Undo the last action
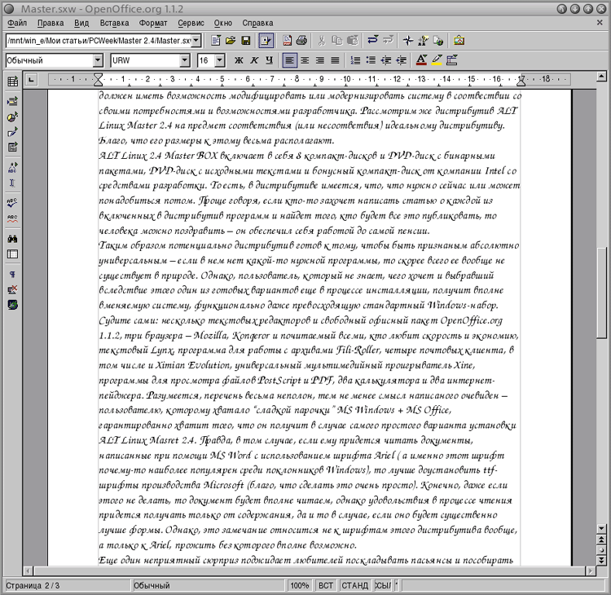Viewport: 611px width, 595px height. click(373, 40)
